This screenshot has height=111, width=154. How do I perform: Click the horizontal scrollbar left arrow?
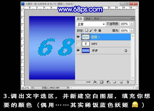click(71, 88)
